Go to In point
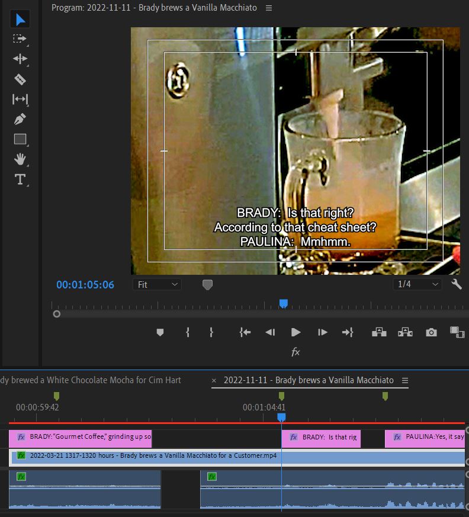Viewport: 469px width, 517px height. (x=245, y=332)
